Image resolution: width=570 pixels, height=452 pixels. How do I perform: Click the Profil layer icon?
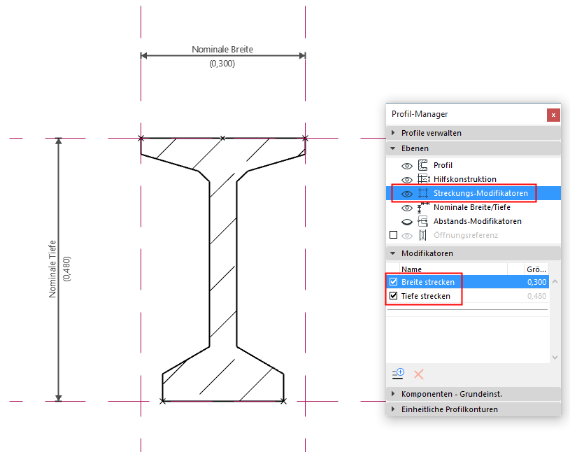(x=422, y=165)
